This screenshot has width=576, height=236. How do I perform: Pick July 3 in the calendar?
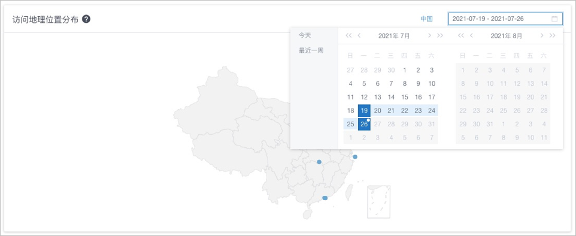432,70
